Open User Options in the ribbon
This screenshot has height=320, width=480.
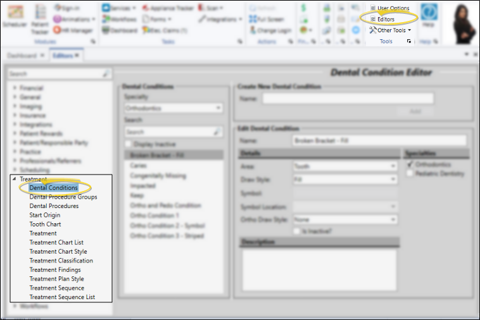tap(393, 8)
